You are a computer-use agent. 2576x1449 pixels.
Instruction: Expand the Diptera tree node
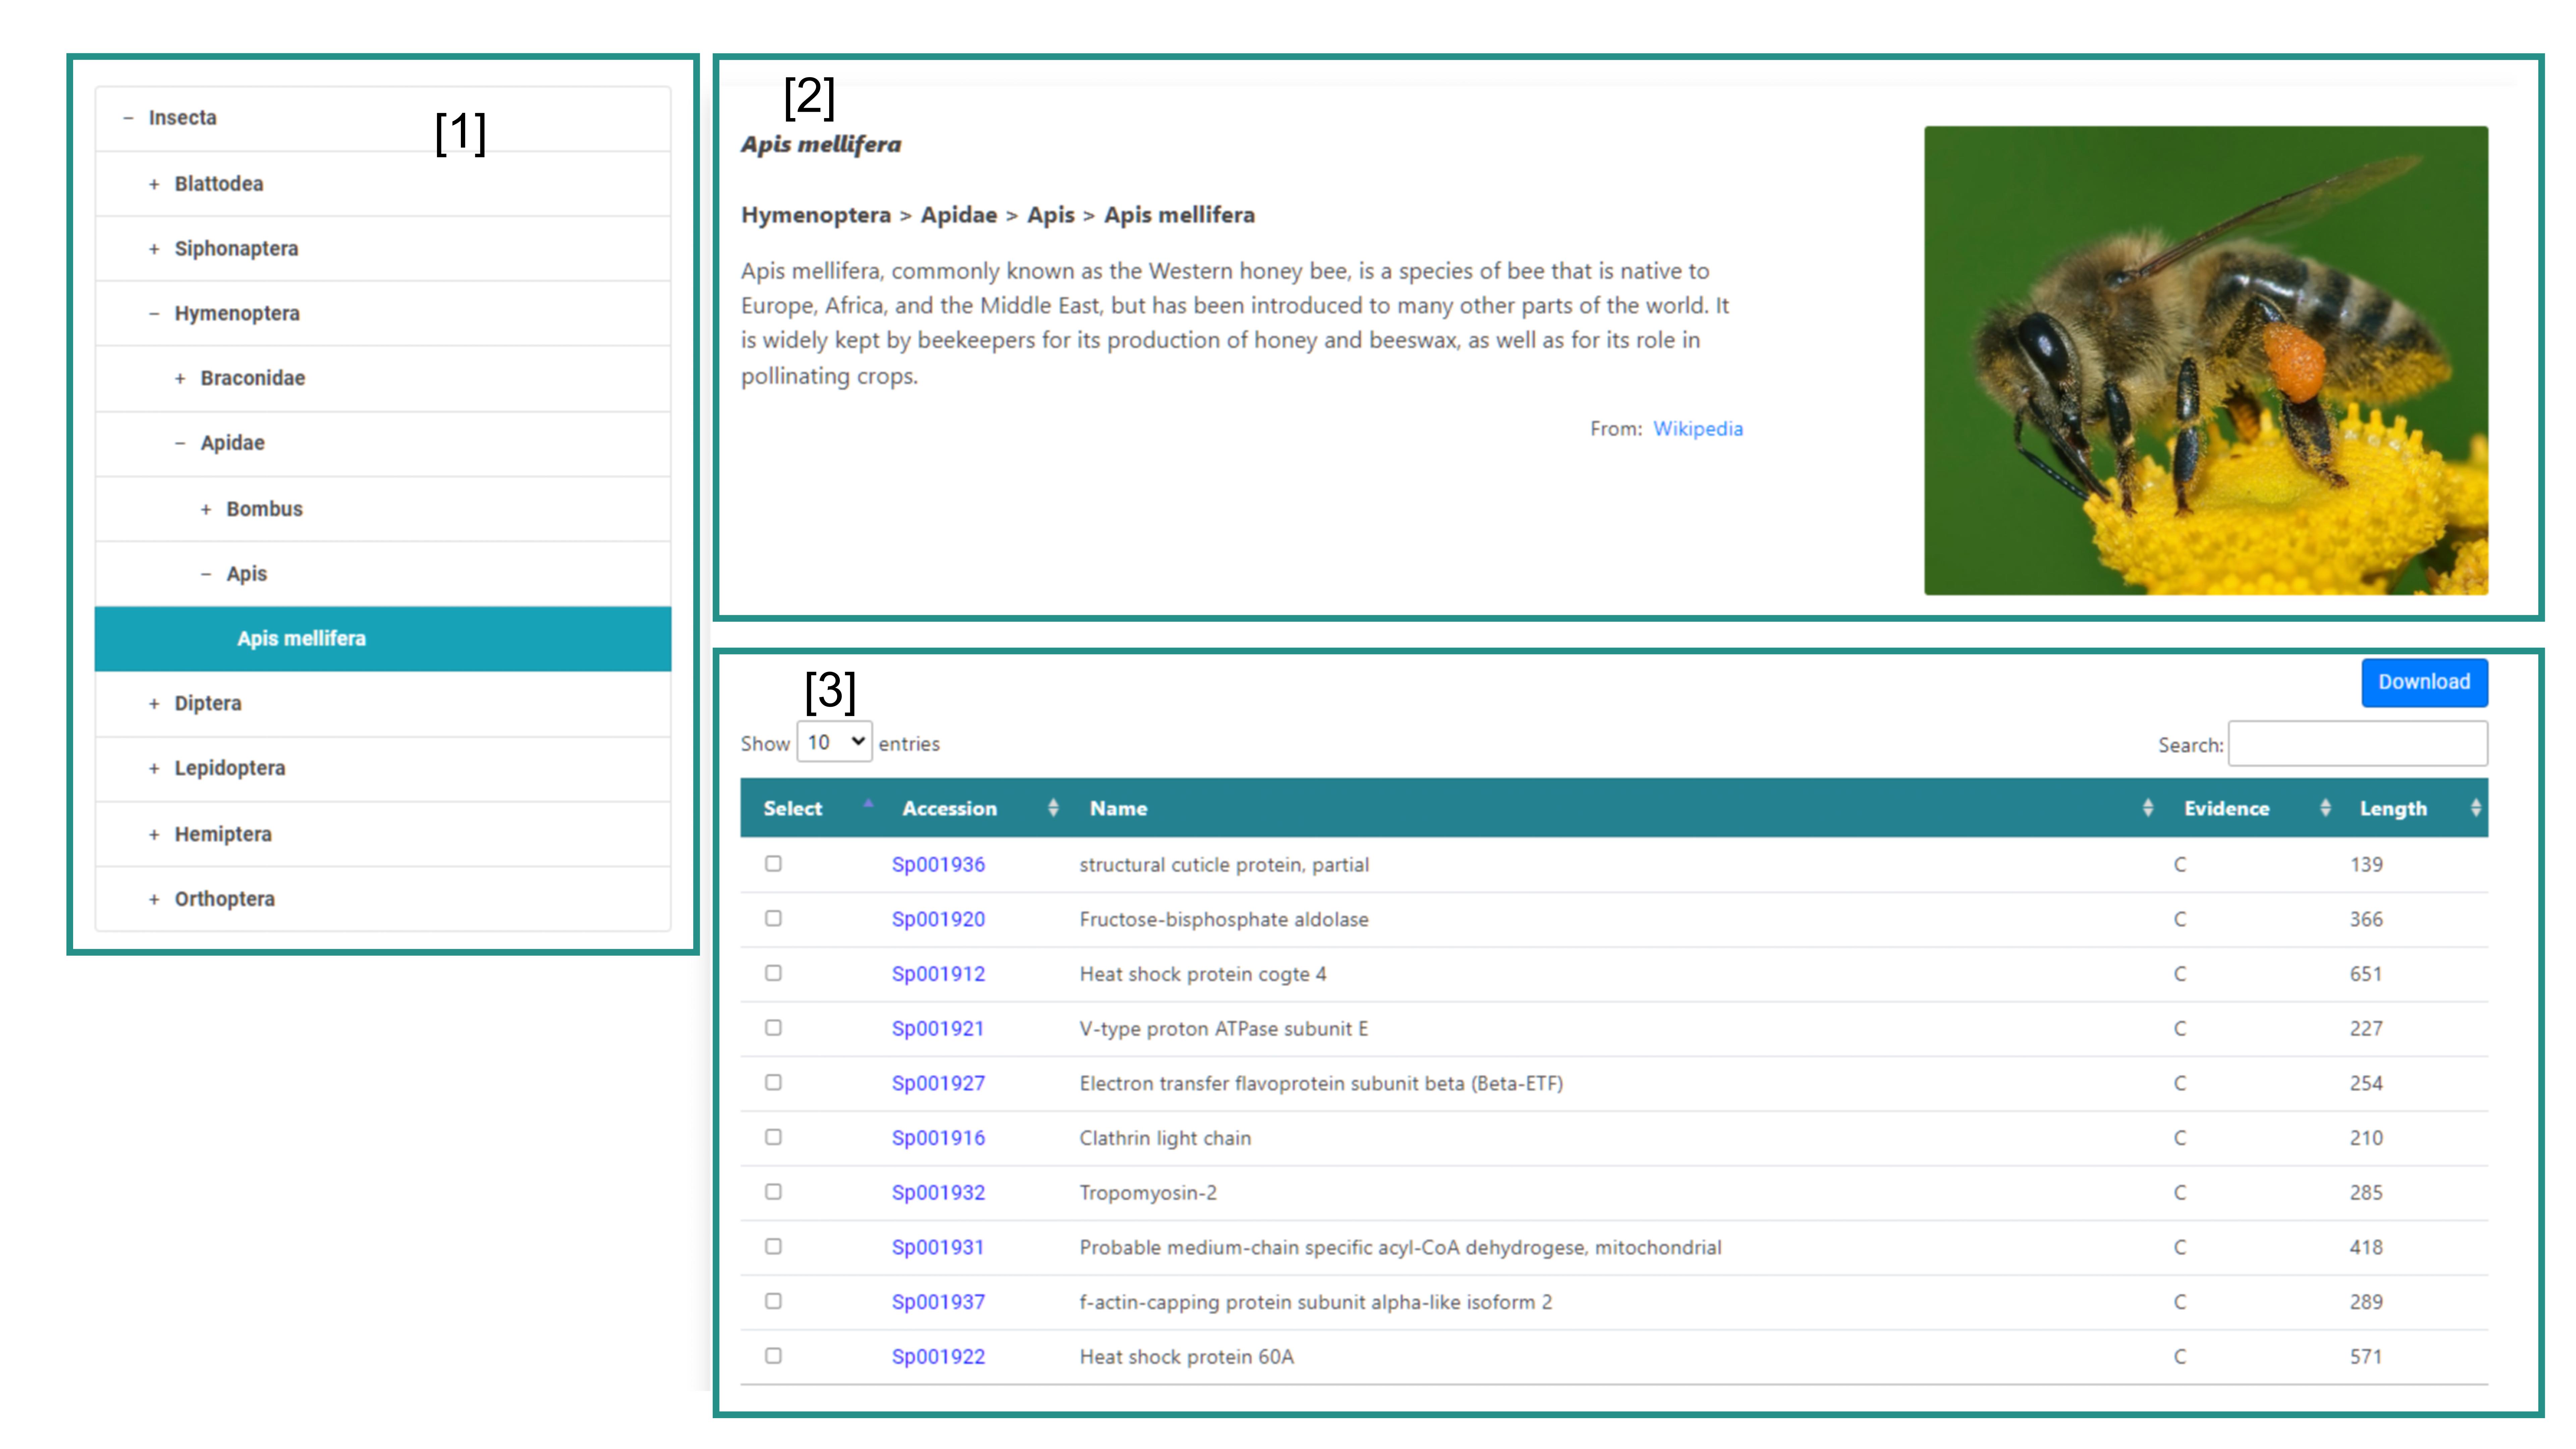click(154, 704)
